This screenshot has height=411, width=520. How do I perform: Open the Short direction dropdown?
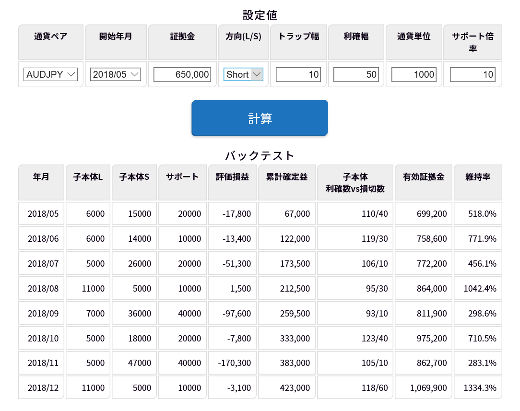point(243,74)
